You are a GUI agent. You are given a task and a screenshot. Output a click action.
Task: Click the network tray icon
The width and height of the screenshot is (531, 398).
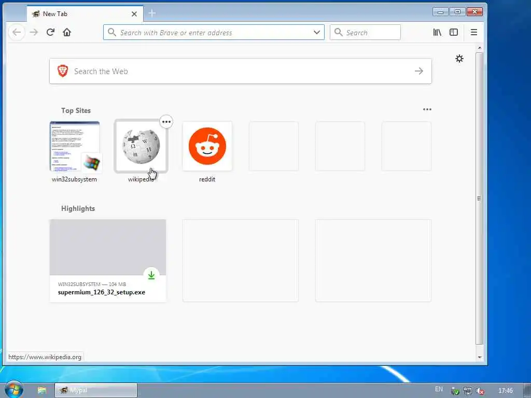tap(468, 391)
